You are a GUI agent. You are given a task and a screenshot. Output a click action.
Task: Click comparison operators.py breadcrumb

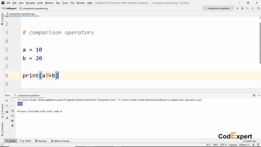[x=34, y=8]
